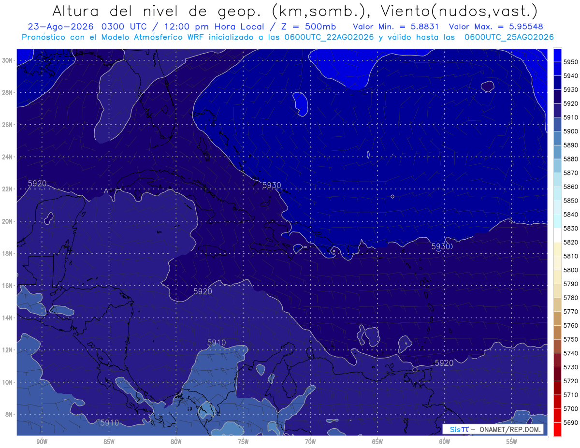Click the 5930 contour label north of eastern Cuba

click(x=272, y=185)
